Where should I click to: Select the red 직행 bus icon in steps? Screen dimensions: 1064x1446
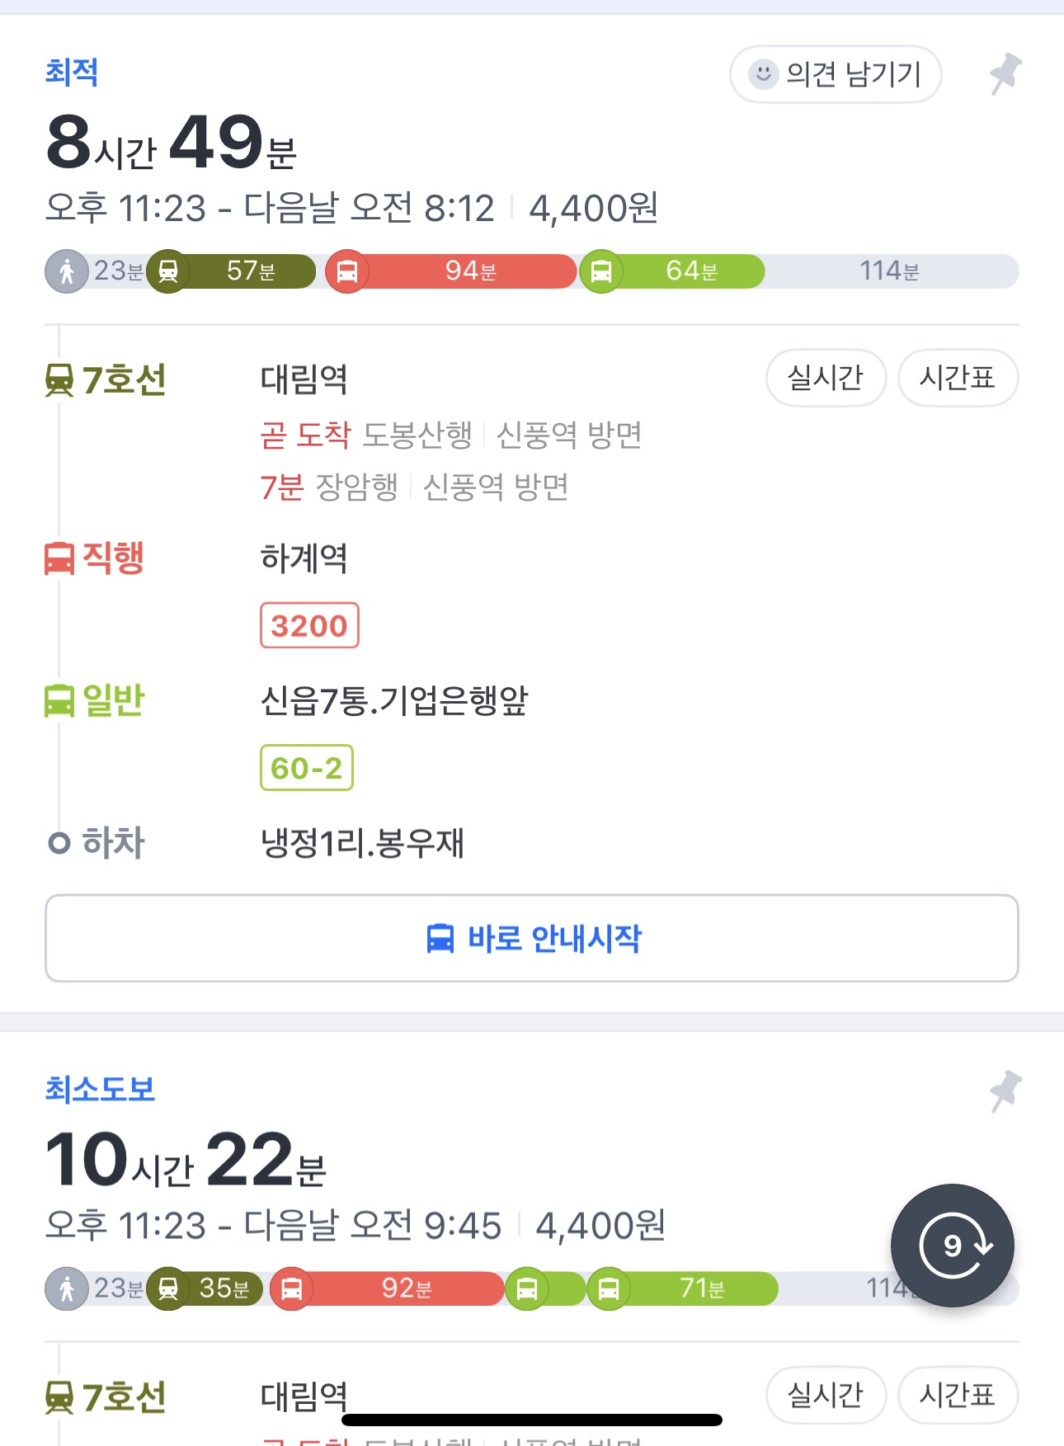(x=59, y=558)
